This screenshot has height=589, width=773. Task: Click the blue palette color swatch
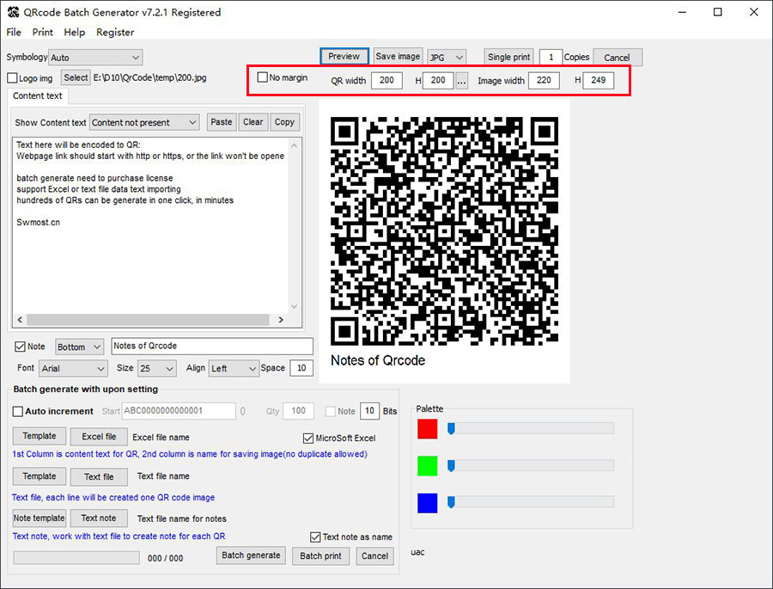point(428,503)
